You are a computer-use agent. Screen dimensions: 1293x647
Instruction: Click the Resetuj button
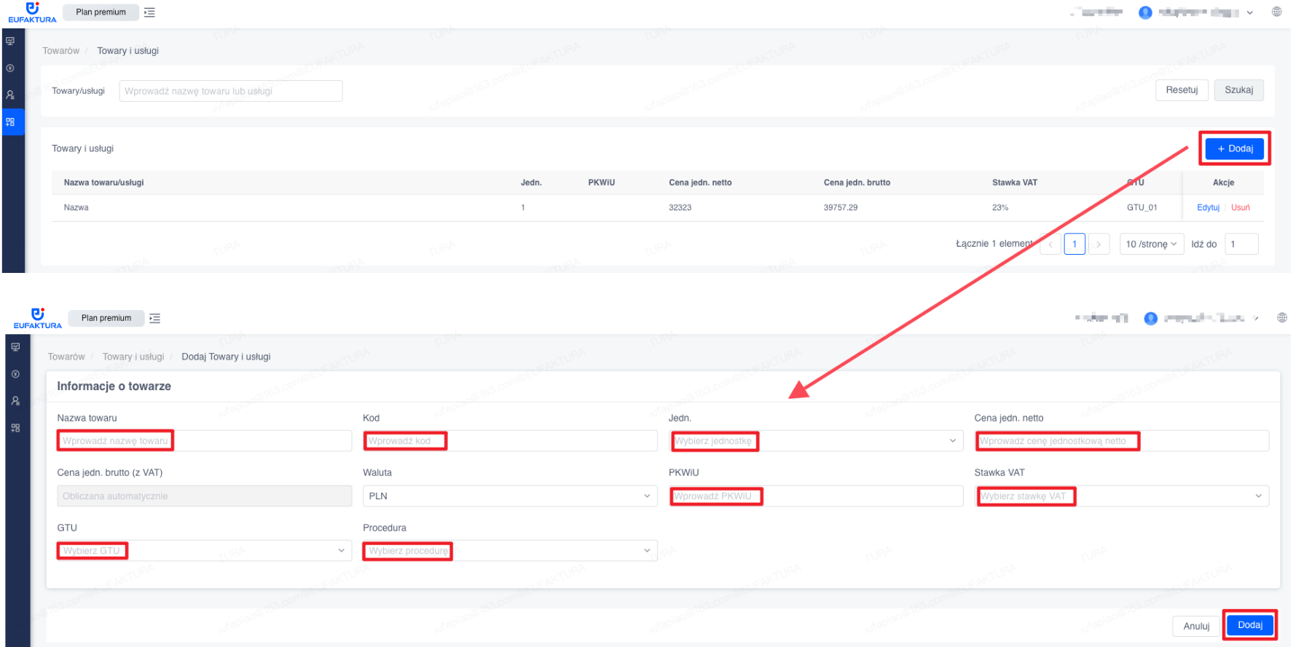(1182, 90)
